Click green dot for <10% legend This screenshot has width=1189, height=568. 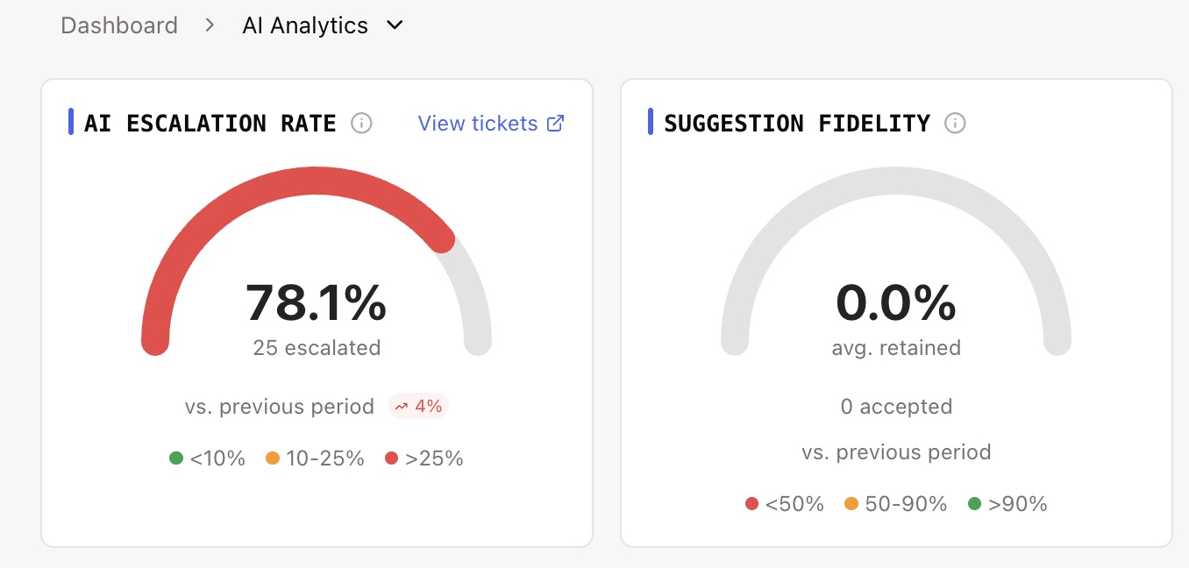(x=176, y=458)
